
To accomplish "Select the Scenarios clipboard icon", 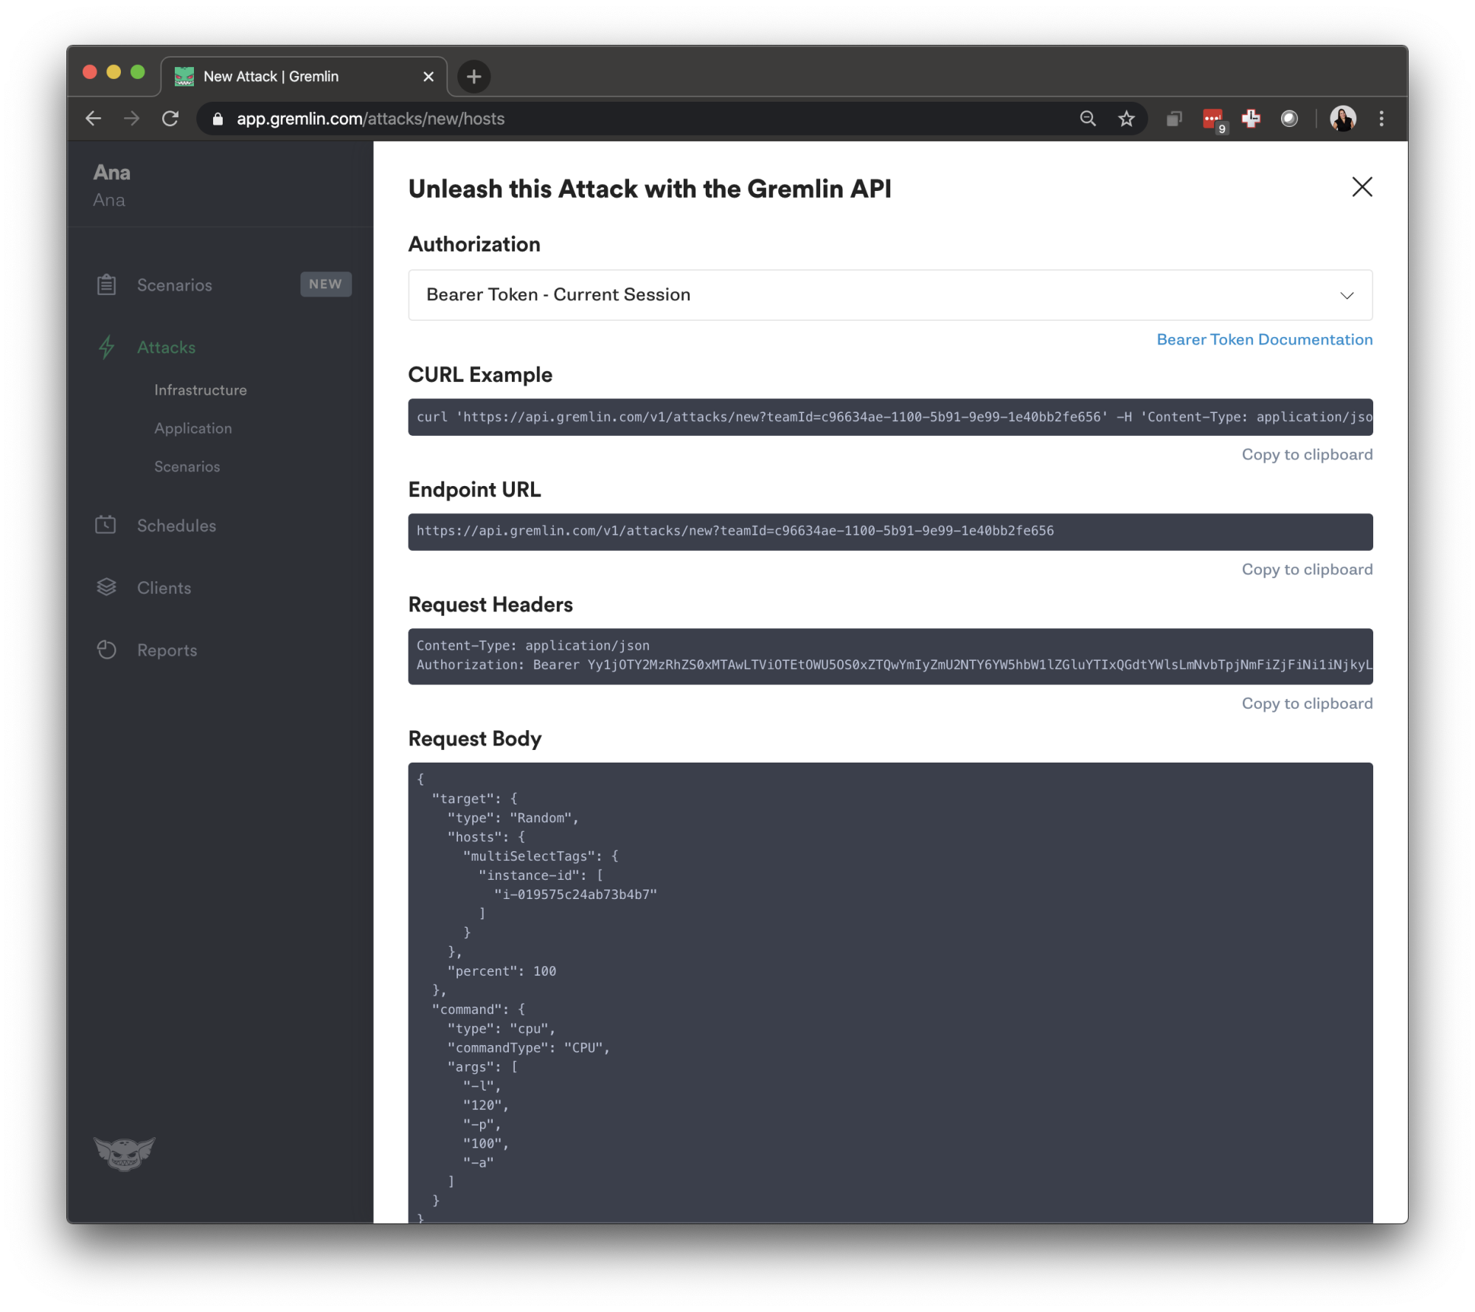I will [107, 284].
